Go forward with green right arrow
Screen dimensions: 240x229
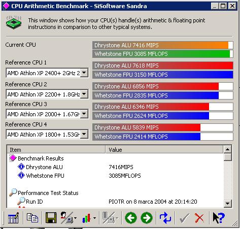147,218
